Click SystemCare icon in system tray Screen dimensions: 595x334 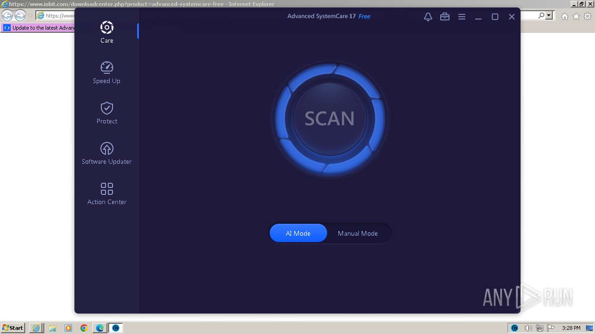click(515, 328)
